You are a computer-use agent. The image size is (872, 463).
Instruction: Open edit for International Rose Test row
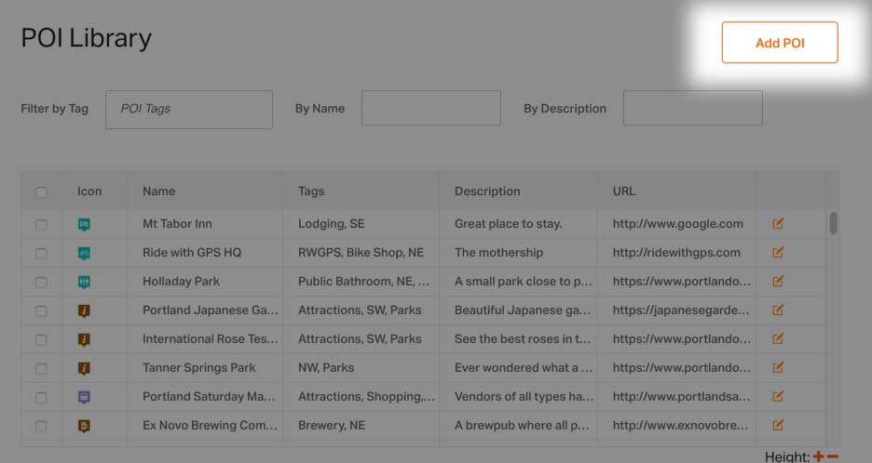click(778, 338)
